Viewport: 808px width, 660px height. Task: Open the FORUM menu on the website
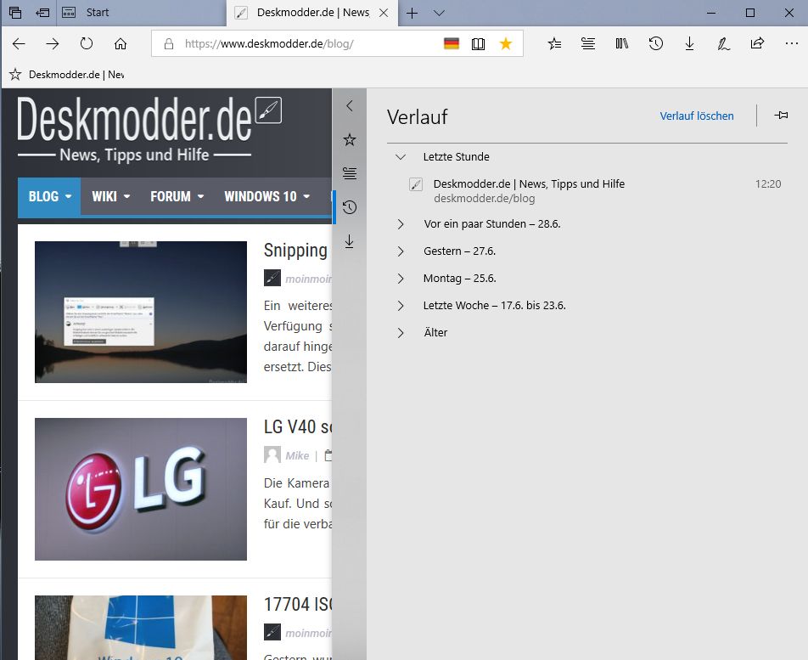pos(177,196)
